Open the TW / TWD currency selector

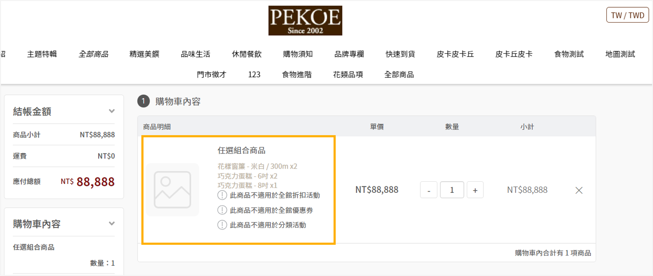[627, 15]
